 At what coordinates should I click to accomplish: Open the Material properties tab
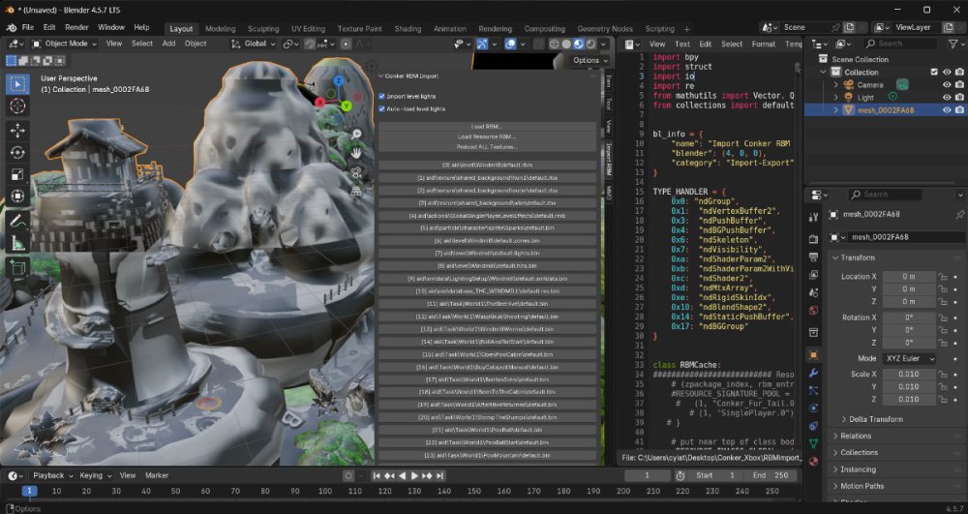click(814, 461)
